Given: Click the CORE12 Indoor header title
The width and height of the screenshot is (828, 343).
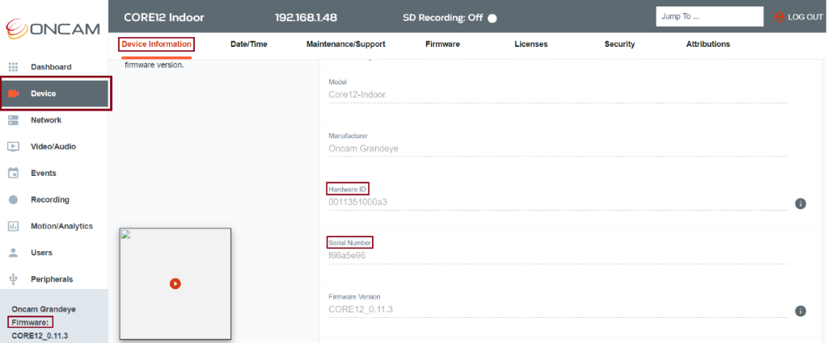Looking at the screenshot, I should [164, 18].
